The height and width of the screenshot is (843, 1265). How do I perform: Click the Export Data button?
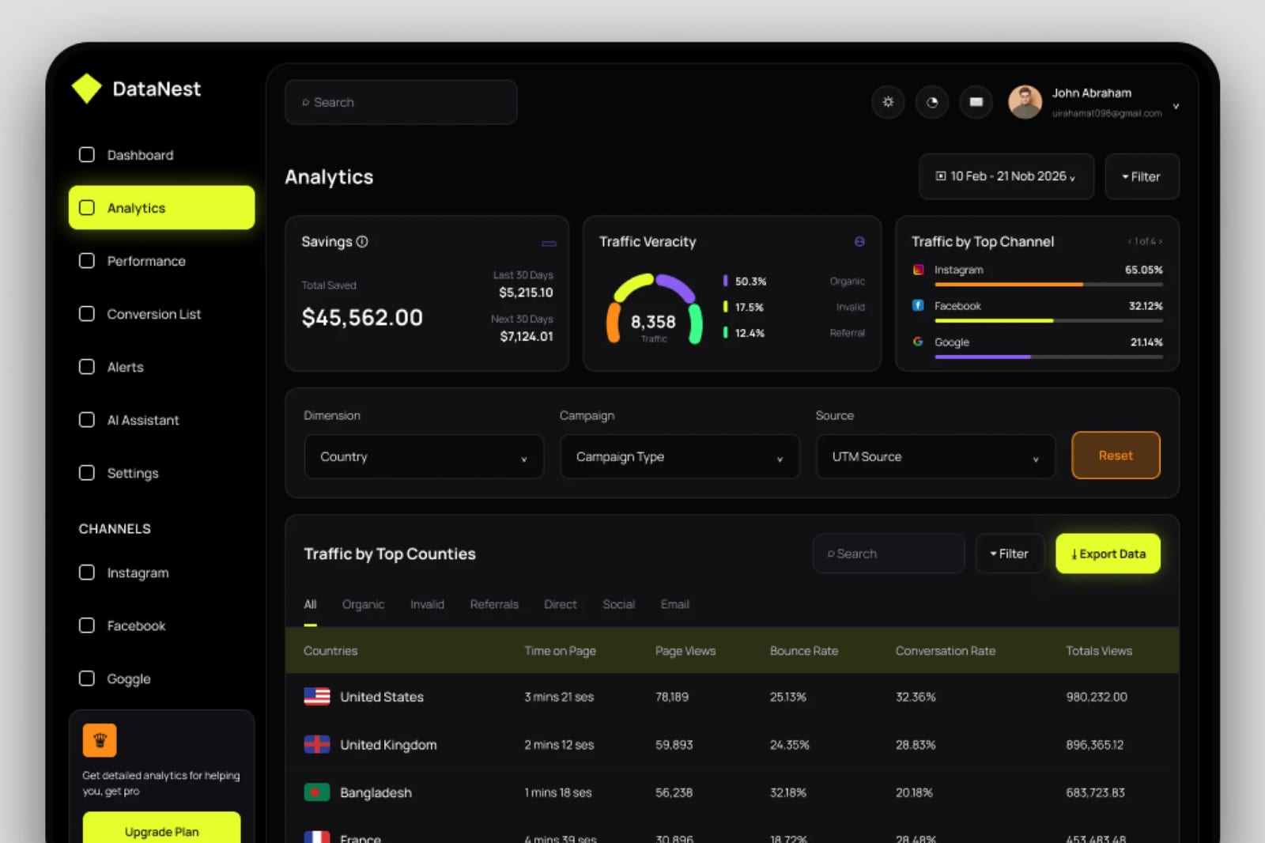click(1108, 554)
